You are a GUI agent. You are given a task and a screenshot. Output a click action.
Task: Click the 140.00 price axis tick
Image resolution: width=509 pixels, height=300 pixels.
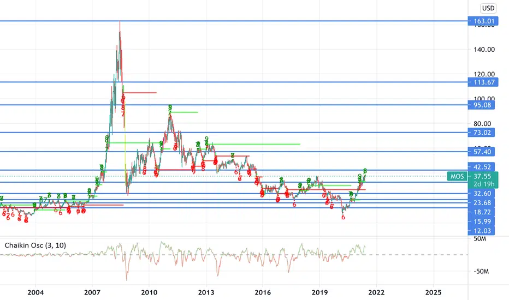point(484,49)
